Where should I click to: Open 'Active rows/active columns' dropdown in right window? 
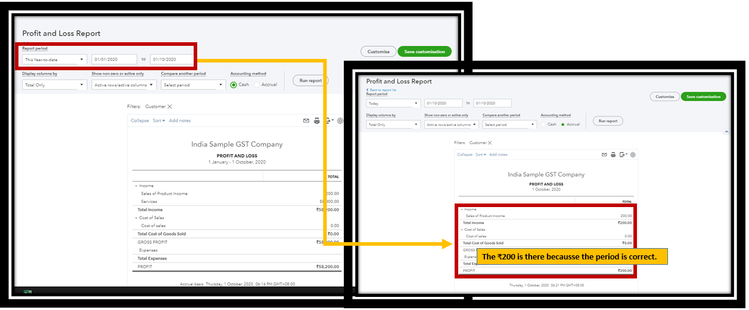(451, 124)
